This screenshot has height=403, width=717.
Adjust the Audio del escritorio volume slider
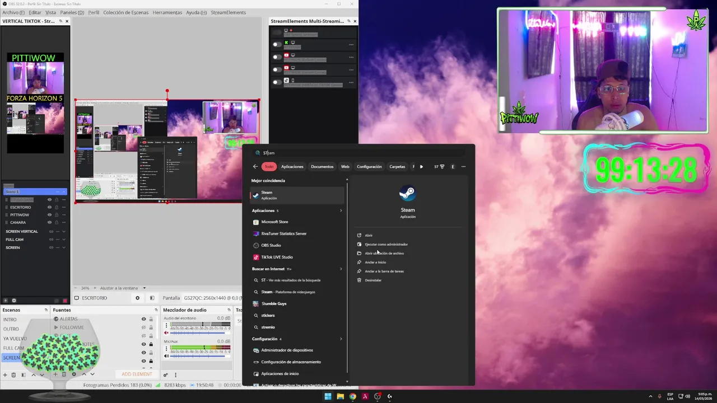[201, 332]
